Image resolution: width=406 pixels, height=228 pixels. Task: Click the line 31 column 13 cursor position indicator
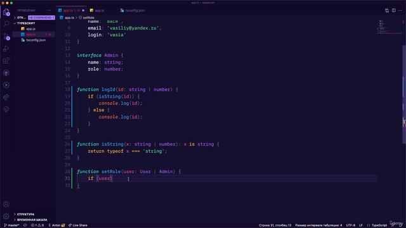point(275,225)
